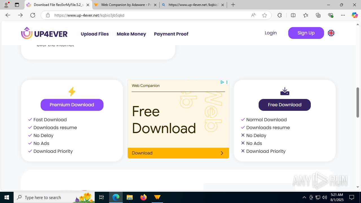This screenshot has width=361, height=203.
Task: Open the browser profile icon
Action: (6, 5)
